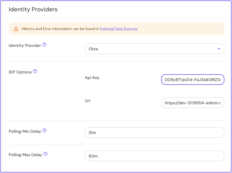Image resolution: width=232 pixels, height=173 pixels.
Task: Select the Polling Max Delay field showing 60m
Action: tap(155, 156)
